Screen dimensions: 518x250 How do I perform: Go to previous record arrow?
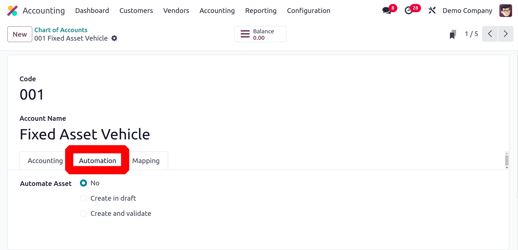(x=490, y=34)
